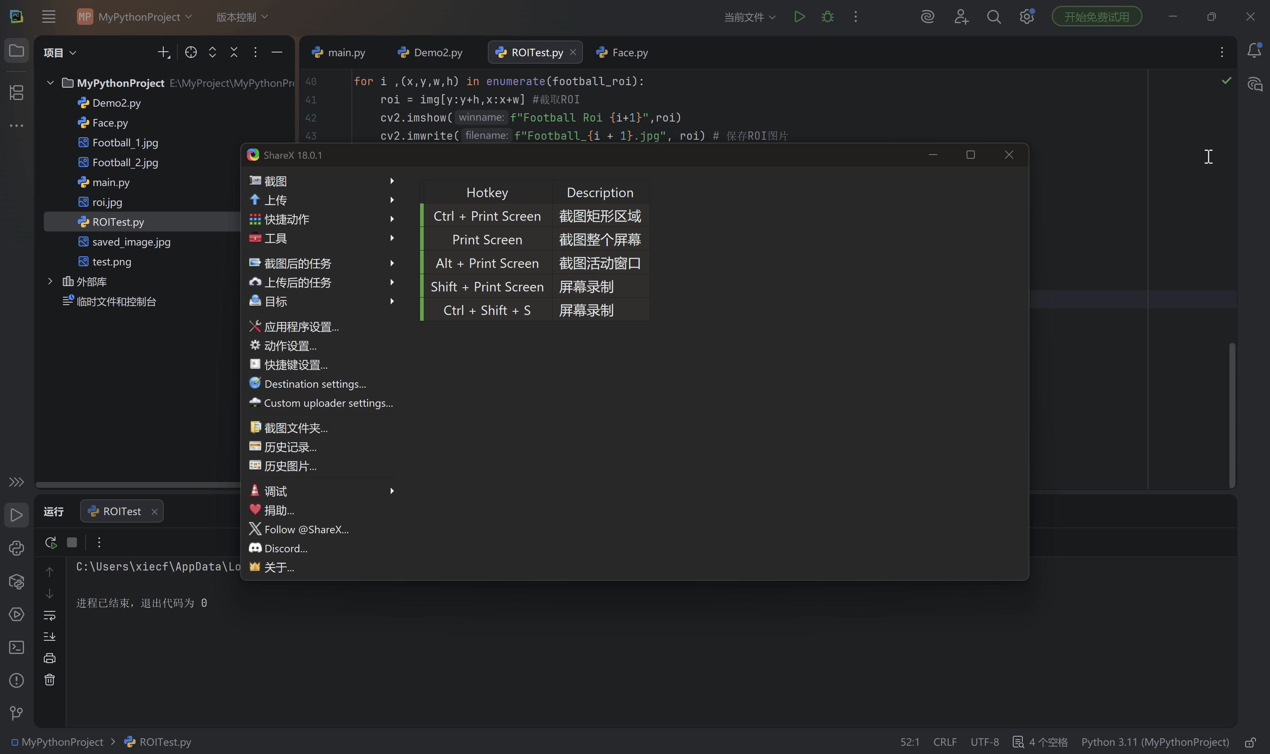Open the Terminal tool window icon
Viewport: 1270px width, 754px height.
point(16,647)
